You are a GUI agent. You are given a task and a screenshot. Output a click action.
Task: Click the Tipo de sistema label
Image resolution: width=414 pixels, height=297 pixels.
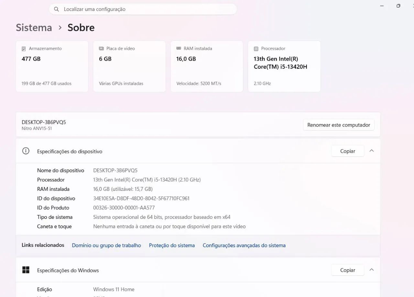click(55, 217)
